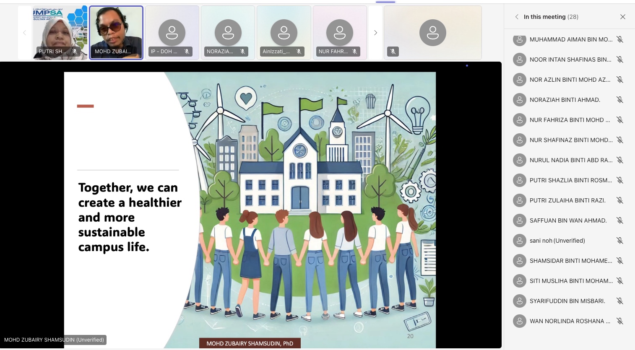Image resolution: width=635 pixels, height=350 pixels.
Task: Show next participant video tiles
Action: [x=375, y=33]
